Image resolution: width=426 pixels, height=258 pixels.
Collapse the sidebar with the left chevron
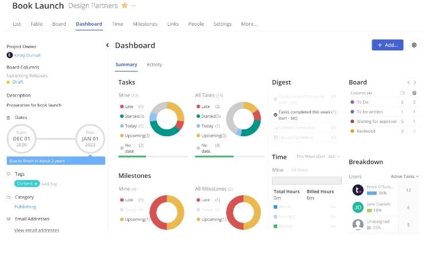tap(108, 45)
